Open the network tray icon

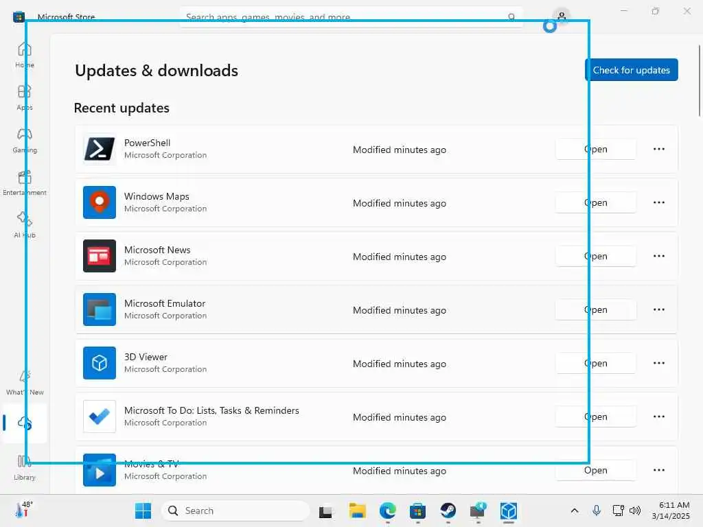[x=619, y=511]
